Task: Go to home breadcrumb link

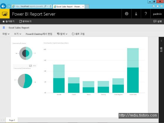Action: [4, 28]
